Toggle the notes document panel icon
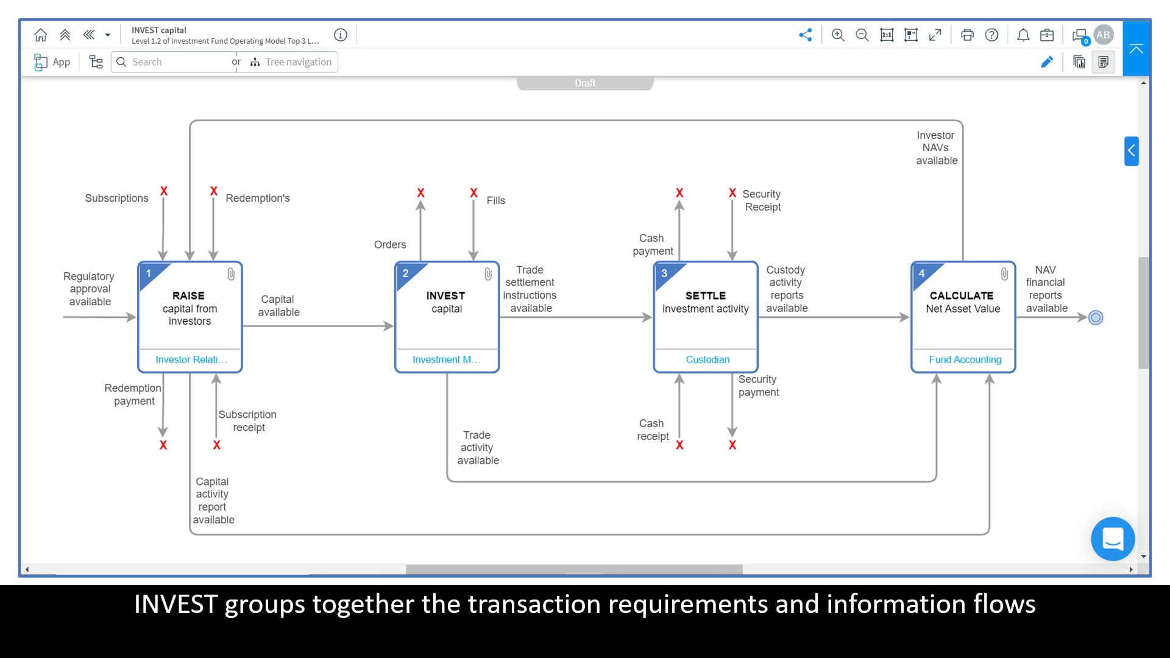Image resolution: width=1170 pixels, height=658 pixels. pos(1104,62)
